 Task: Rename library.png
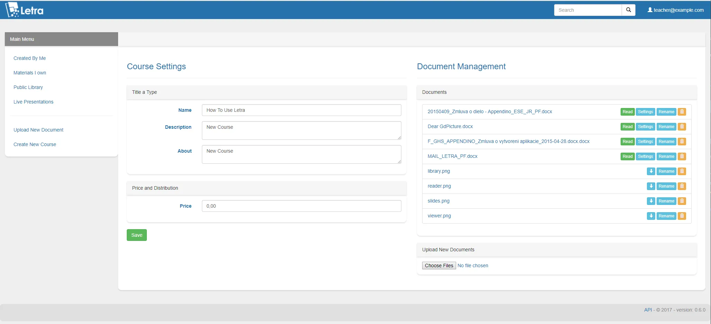(666, 171)
